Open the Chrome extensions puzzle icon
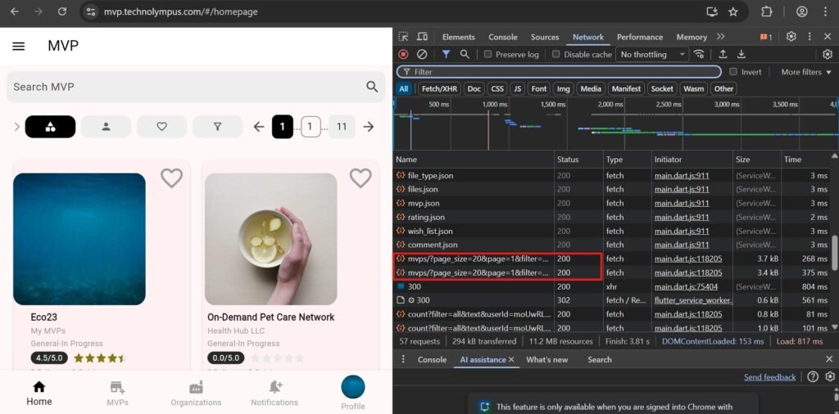 coord(767,11)
